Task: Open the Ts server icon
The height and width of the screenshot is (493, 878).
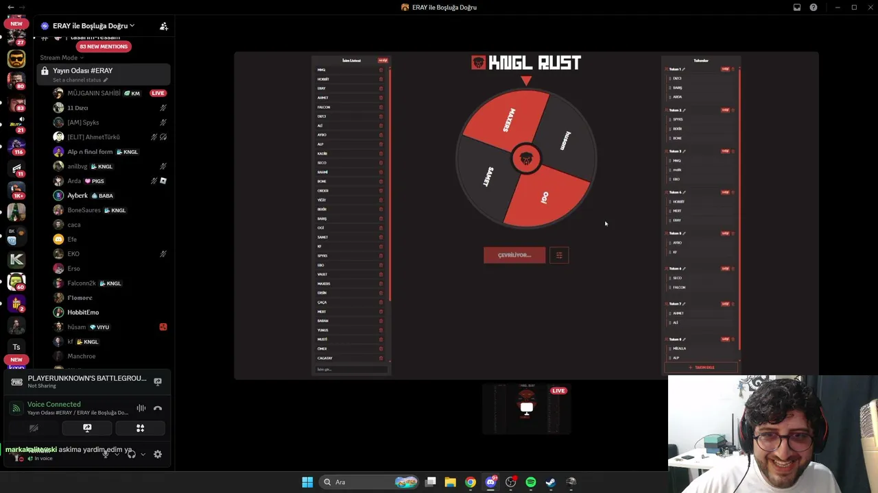Action: (16, 346)
